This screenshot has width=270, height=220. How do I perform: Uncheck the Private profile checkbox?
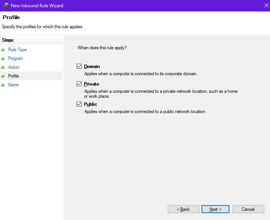[x=79, y=84]
